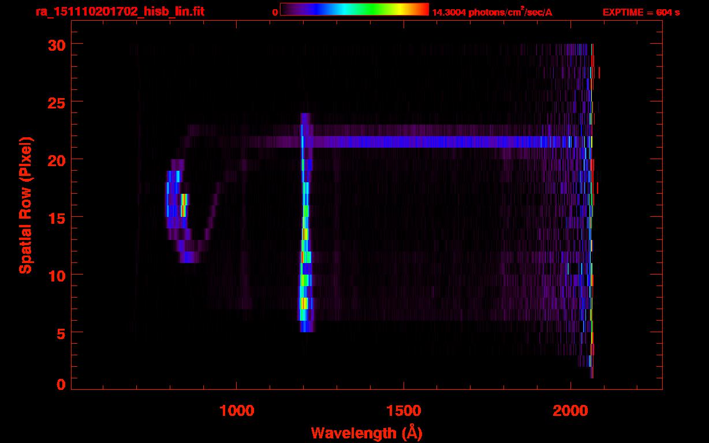Click the rainbow color scale bar
This screenshot has width=709, height=443.
[x=354, y=9]
